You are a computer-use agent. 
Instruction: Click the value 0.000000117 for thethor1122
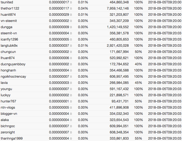pos(59,8)
